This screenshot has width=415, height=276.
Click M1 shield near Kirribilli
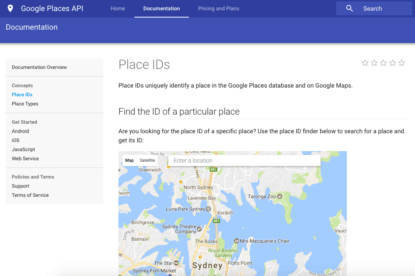point(217,221)
